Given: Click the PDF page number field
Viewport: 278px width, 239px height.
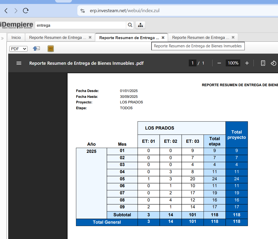Looking at the screenshot, I should coord(192,63).
